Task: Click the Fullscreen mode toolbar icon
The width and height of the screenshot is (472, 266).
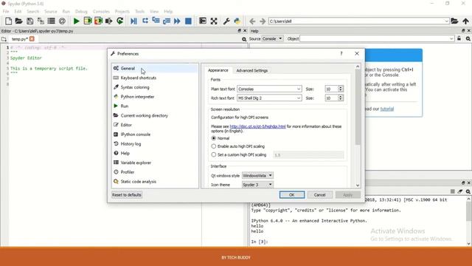Action: click(x=214, y=21)
